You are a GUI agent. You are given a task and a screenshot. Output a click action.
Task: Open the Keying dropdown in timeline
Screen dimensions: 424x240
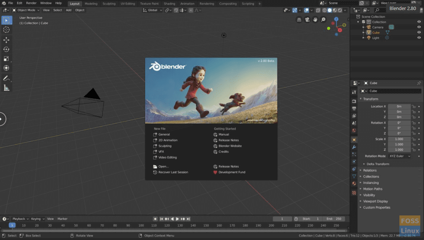pyautogui.click(x=37, y=219)
